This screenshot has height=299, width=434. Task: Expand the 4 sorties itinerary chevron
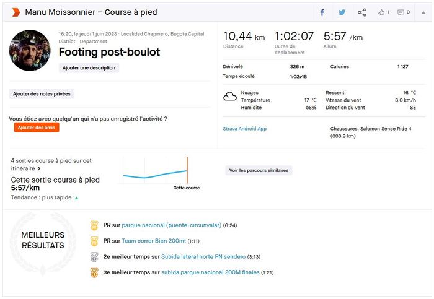(x=39, y=168)
